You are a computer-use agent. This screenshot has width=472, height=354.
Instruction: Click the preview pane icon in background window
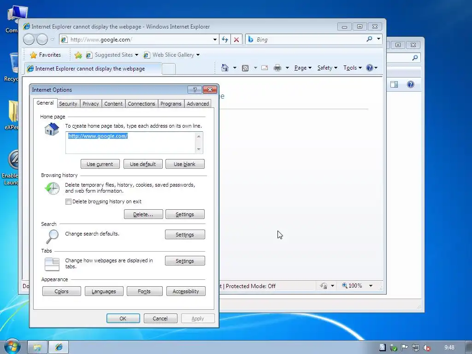394,84
